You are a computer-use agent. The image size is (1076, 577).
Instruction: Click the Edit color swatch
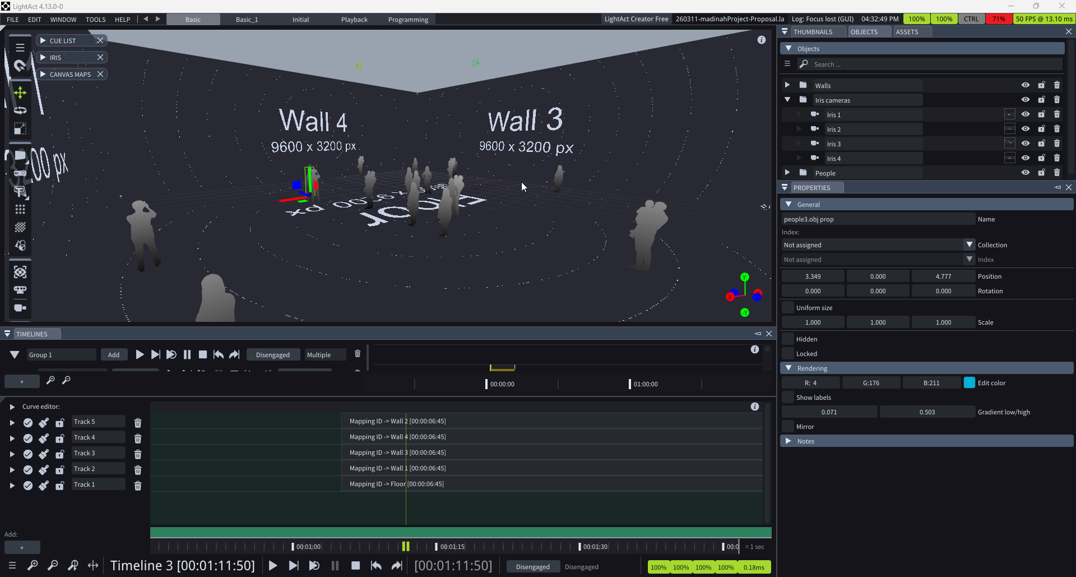click(x=969, y=382)
